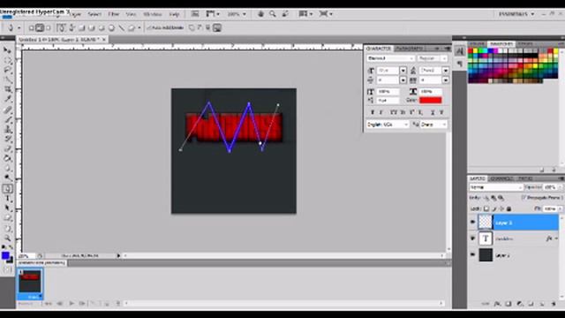Toggle visibility of the dark bottom layer
565x318 pixels.
473,254
